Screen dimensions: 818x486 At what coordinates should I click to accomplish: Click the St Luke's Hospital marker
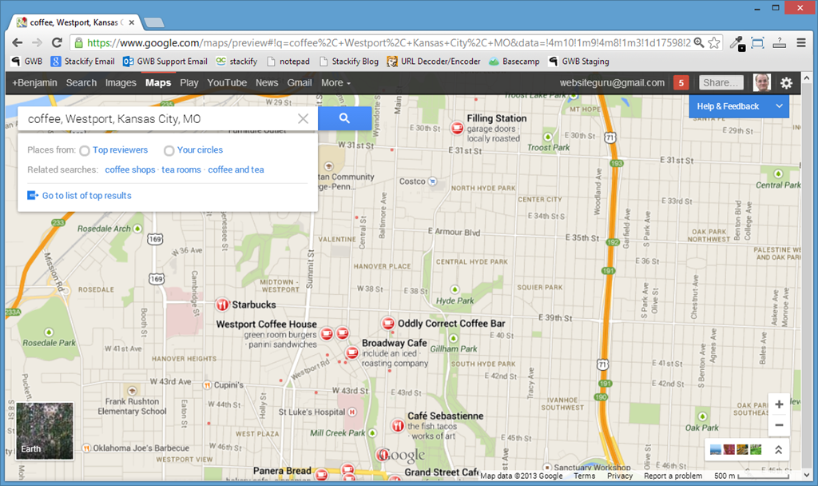[x=352, y=412]
